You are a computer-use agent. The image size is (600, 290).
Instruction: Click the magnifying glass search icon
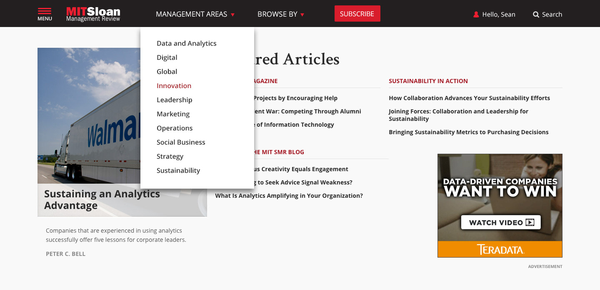point(536,15)
